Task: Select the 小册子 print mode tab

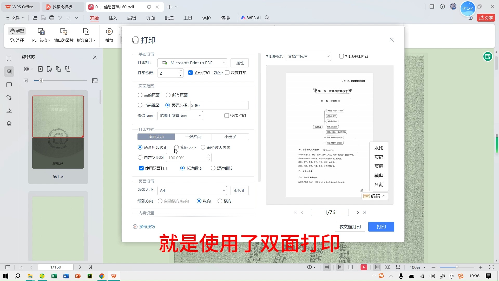Action: click(230, 137)
